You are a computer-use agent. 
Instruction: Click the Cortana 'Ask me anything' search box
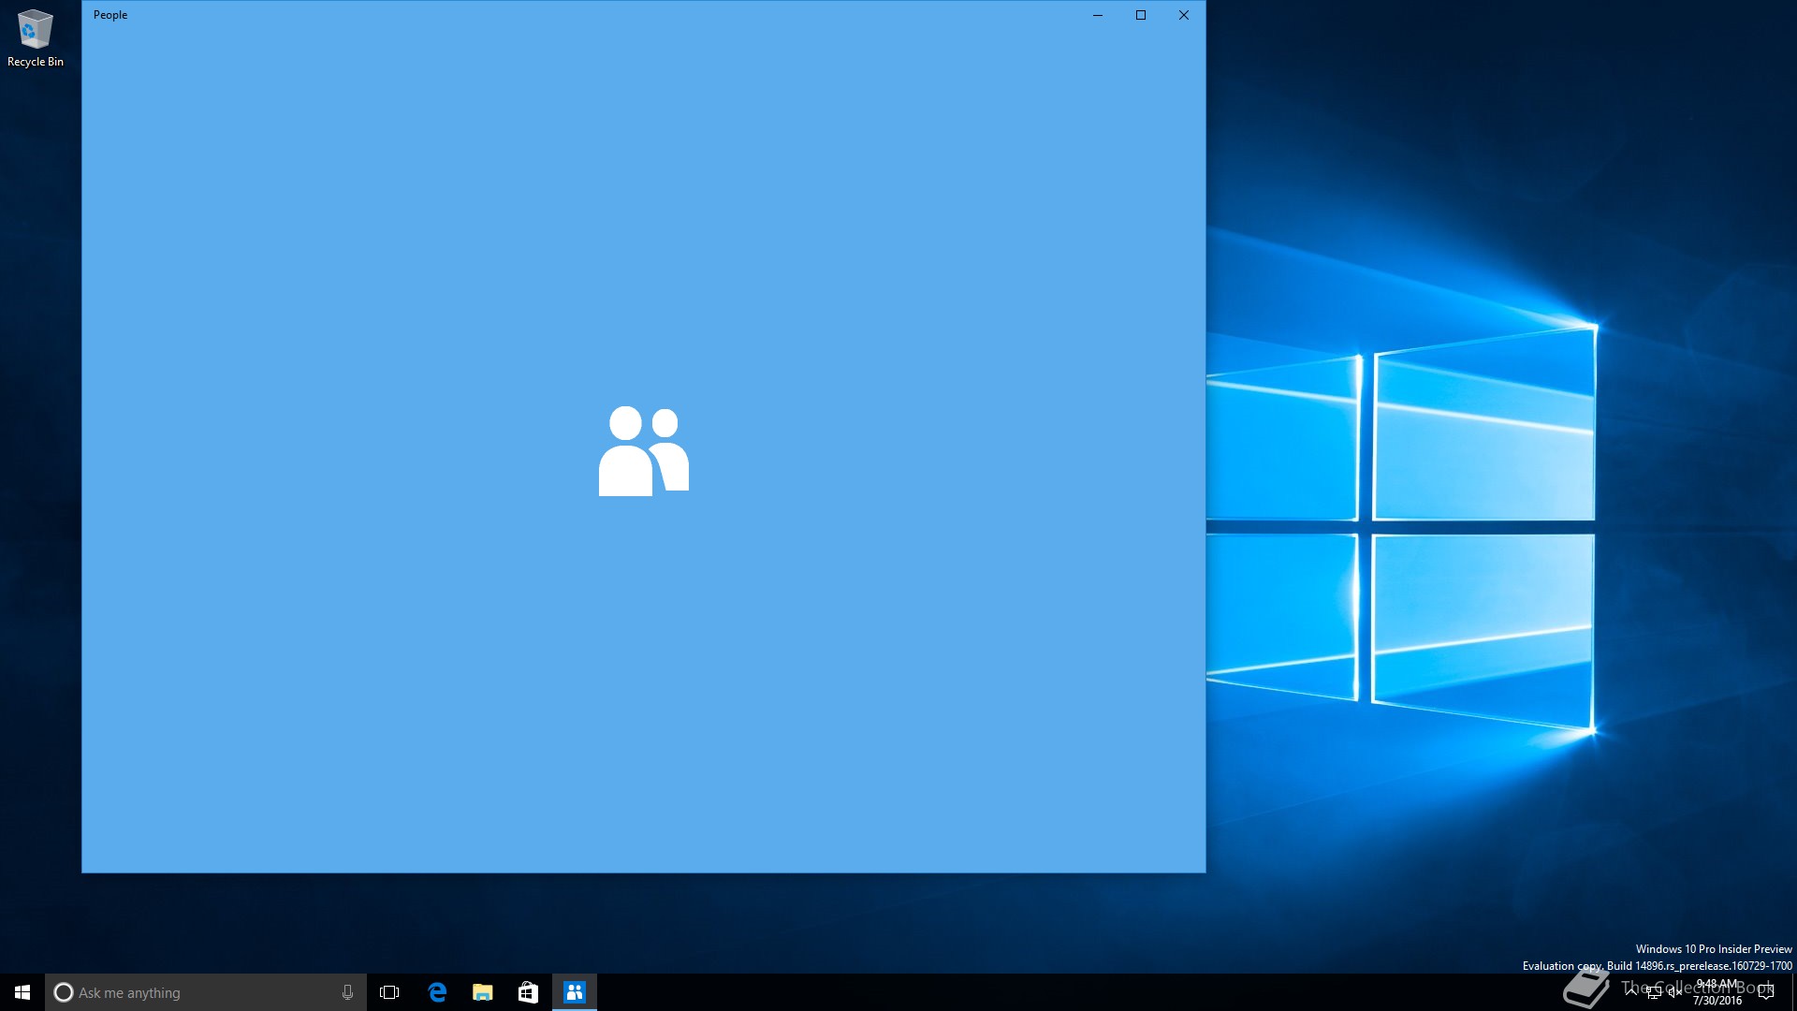point(205,992)
